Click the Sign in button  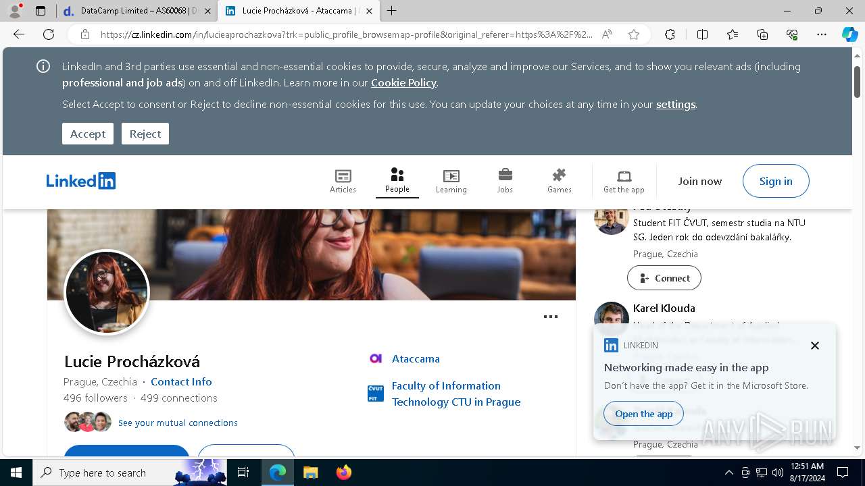pos(776,181)
